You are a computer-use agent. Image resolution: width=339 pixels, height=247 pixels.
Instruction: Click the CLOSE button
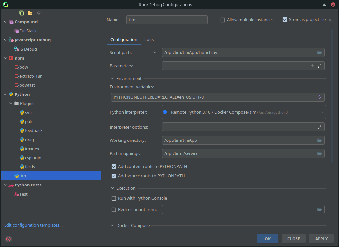[x=293, y=239]
